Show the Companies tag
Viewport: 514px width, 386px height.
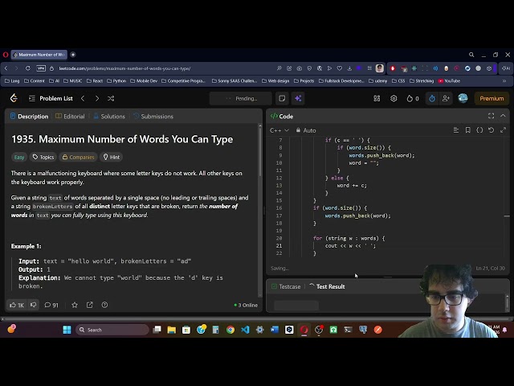tap(79, 158)
